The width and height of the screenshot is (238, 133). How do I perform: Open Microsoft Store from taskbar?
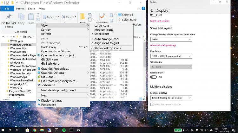click(x=27, y=130)
